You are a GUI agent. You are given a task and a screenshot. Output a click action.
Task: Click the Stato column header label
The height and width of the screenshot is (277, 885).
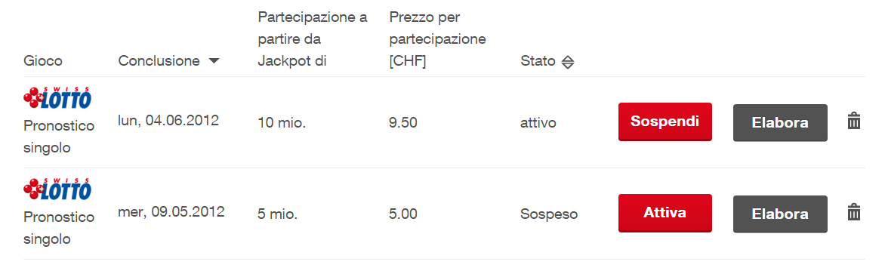[x=538, y=61]
